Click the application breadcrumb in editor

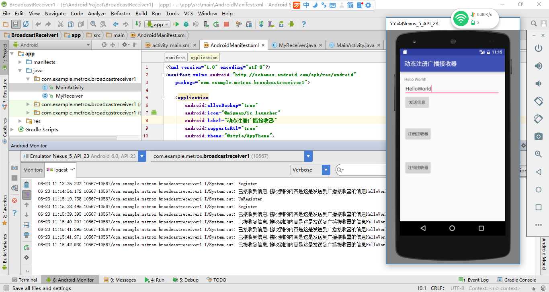coord(204,57)
